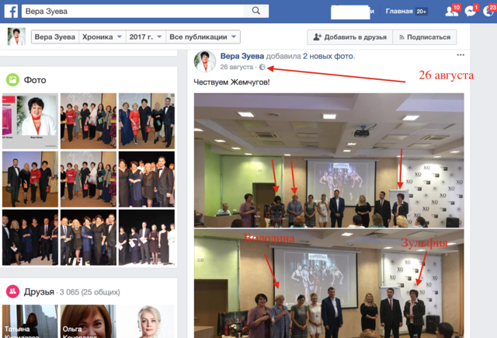
Task: Open the 2017 г. year dropdown
Action: coord(145,37)
